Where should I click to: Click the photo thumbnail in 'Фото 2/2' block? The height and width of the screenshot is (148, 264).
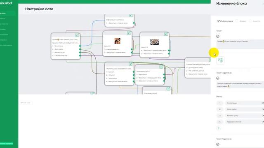tap(154, 42)
